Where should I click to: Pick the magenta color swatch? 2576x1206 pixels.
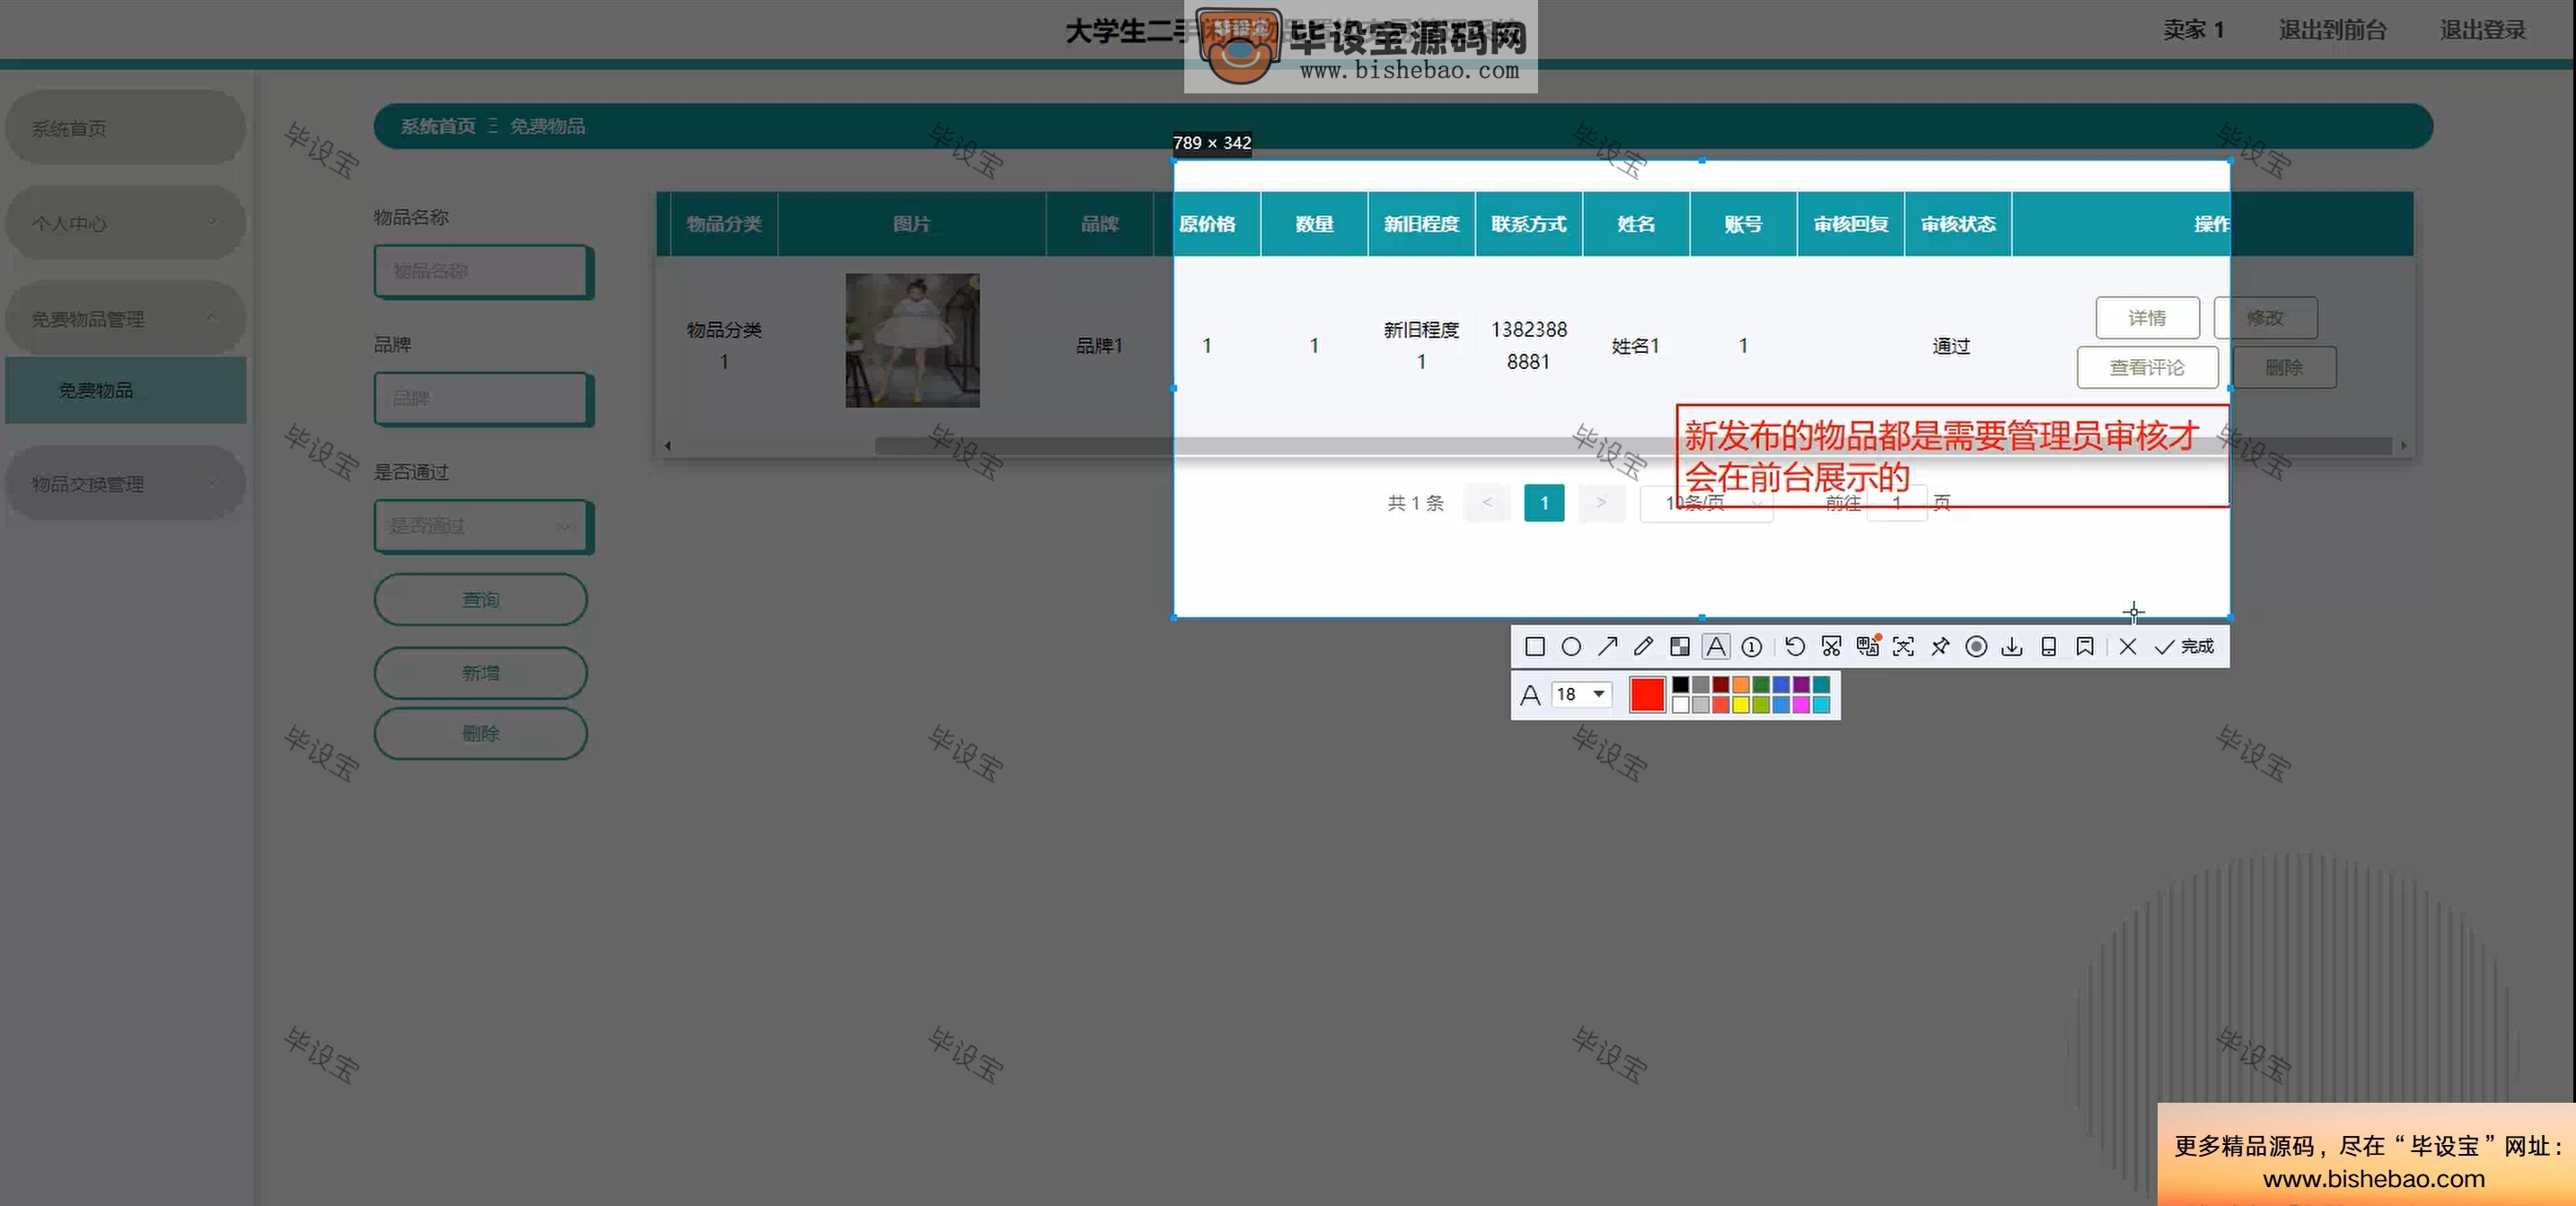point(1801,705)
